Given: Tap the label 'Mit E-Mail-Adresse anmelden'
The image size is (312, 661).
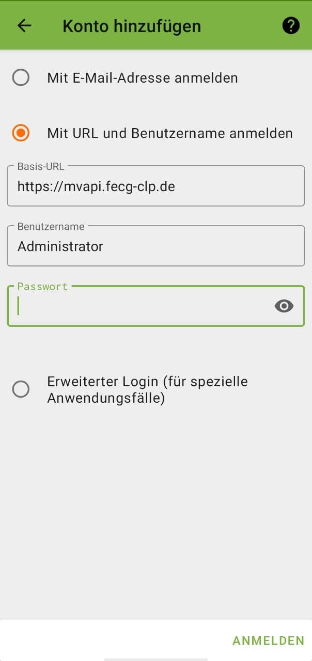Looking at the screenshot, I should (x=142, y=78).
